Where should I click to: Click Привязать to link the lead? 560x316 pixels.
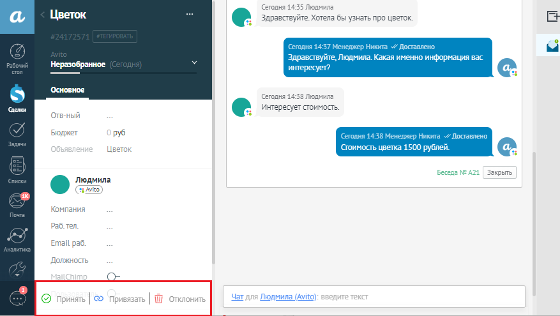pyautogui.click(x=120, y=299)
